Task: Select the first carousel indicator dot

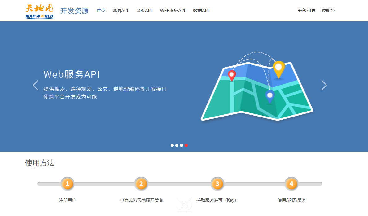Action: [172, 145]
